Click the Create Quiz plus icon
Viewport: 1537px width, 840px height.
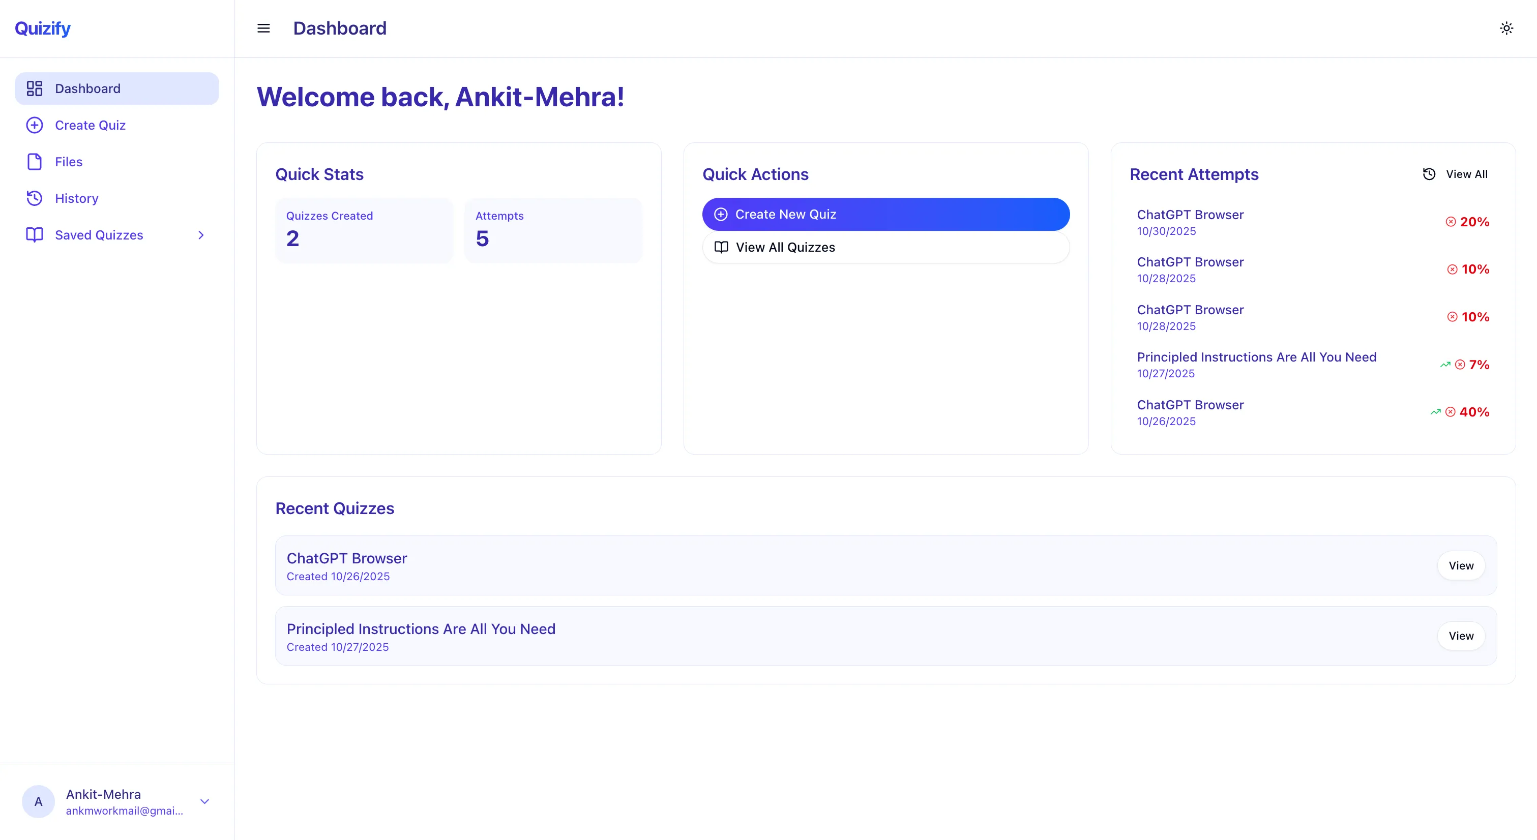coord(34,125)
